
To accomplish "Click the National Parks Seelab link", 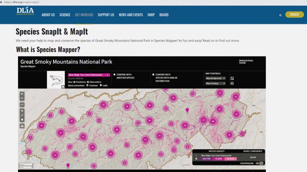I will tap(246, 62).
